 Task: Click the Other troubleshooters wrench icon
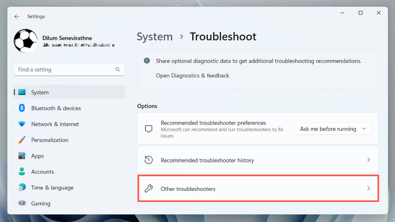point(149,189)
